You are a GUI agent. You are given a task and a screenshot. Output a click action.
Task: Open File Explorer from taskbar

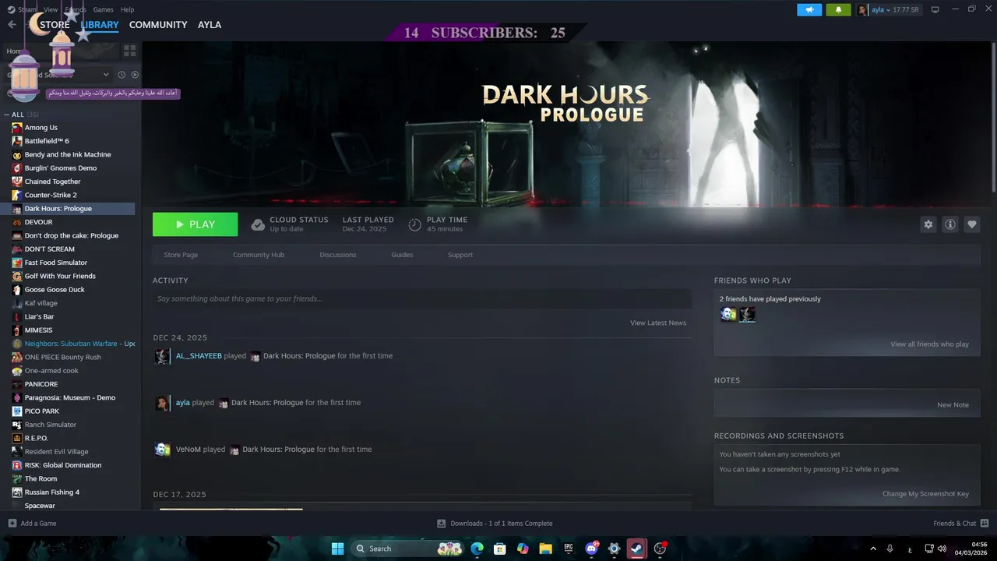click(545, 549)
